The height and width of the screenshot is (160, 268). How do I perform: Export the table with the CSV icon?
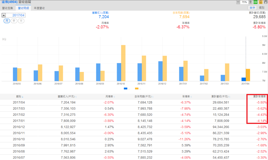click(255, 2)
